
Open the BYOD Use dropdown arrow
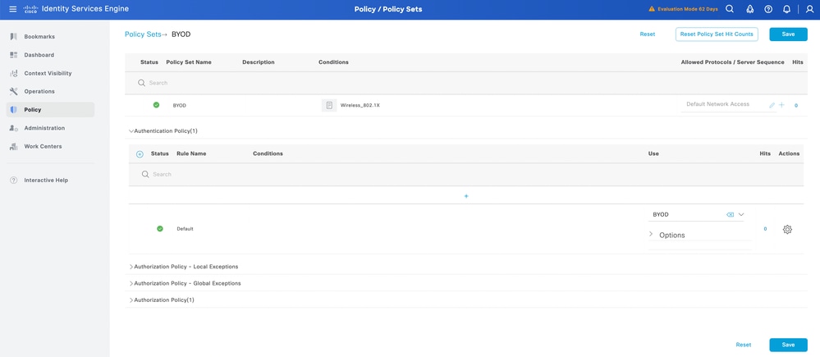[741, 214]
